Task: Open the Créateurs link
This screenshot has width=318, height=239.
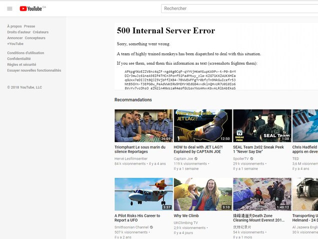Action: pos(41,32)
